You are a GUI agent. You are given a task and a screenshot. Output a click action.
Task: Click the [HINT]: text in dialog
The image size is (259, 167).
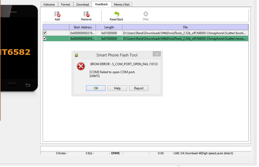pyautogui.click(x=95, y=76)
